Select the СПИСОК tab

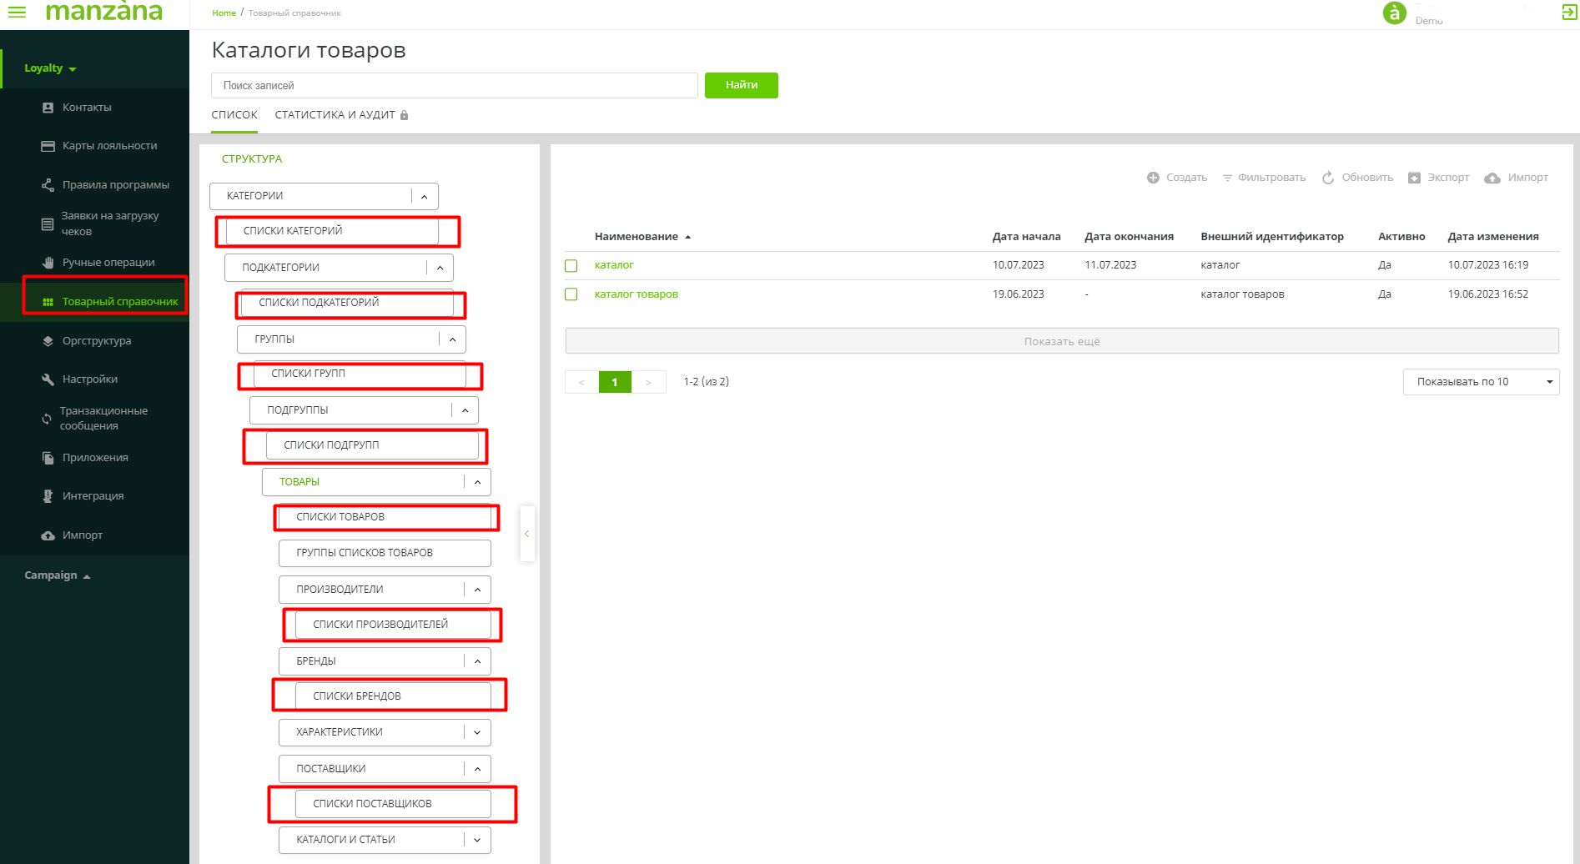234,115
